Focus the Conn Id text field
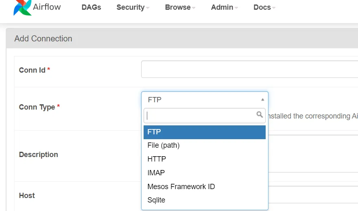Image resolution: width=358 pixels, height=211 pixels. click(x=249, y=69)
